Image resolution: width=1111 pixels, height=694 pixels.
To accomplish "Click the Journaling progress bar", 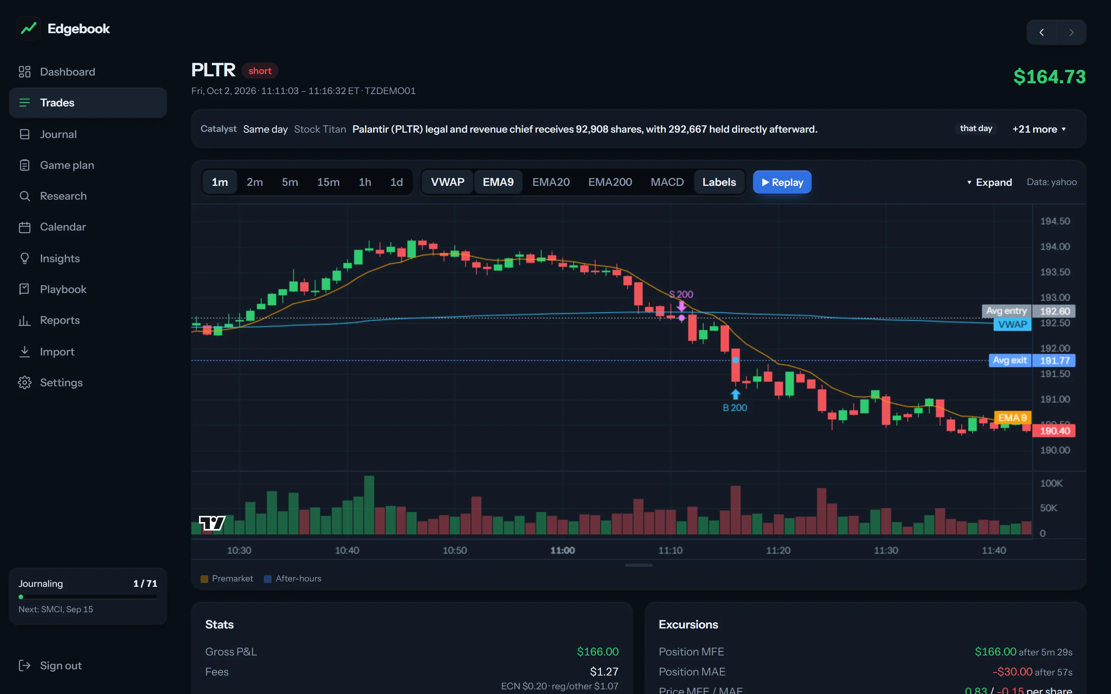I will pos(88,597).
